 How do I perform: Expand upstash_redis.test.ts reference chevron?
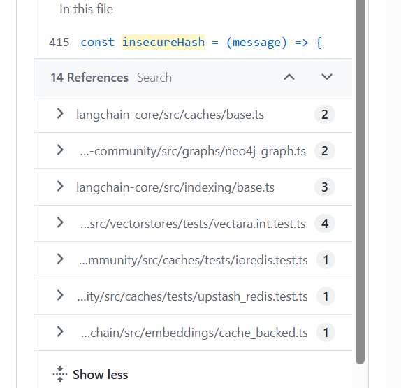coord(60,295)
